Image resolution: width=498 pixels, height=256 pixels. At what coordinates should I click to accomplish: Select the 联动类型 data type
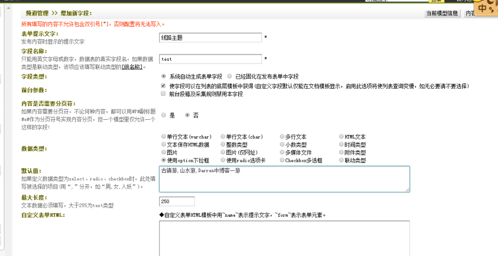click(x=341, y=160)
